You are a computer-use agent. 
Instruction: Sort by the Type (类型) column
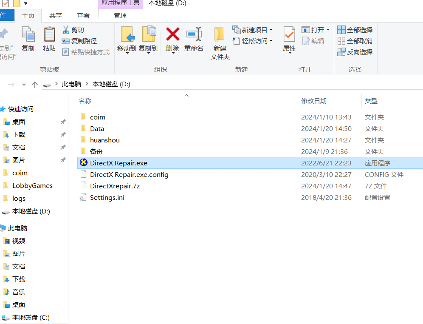click(x=371, y=101)
